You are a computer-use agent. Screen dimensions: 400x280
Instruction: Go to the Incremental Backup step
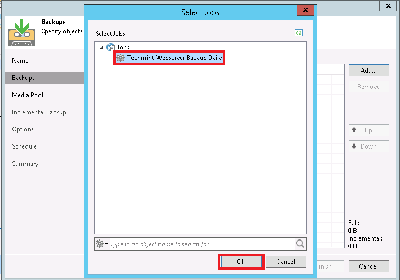click(x=39, y=112)
